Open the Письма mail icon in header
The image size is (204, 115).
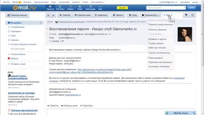pos(50,8)
